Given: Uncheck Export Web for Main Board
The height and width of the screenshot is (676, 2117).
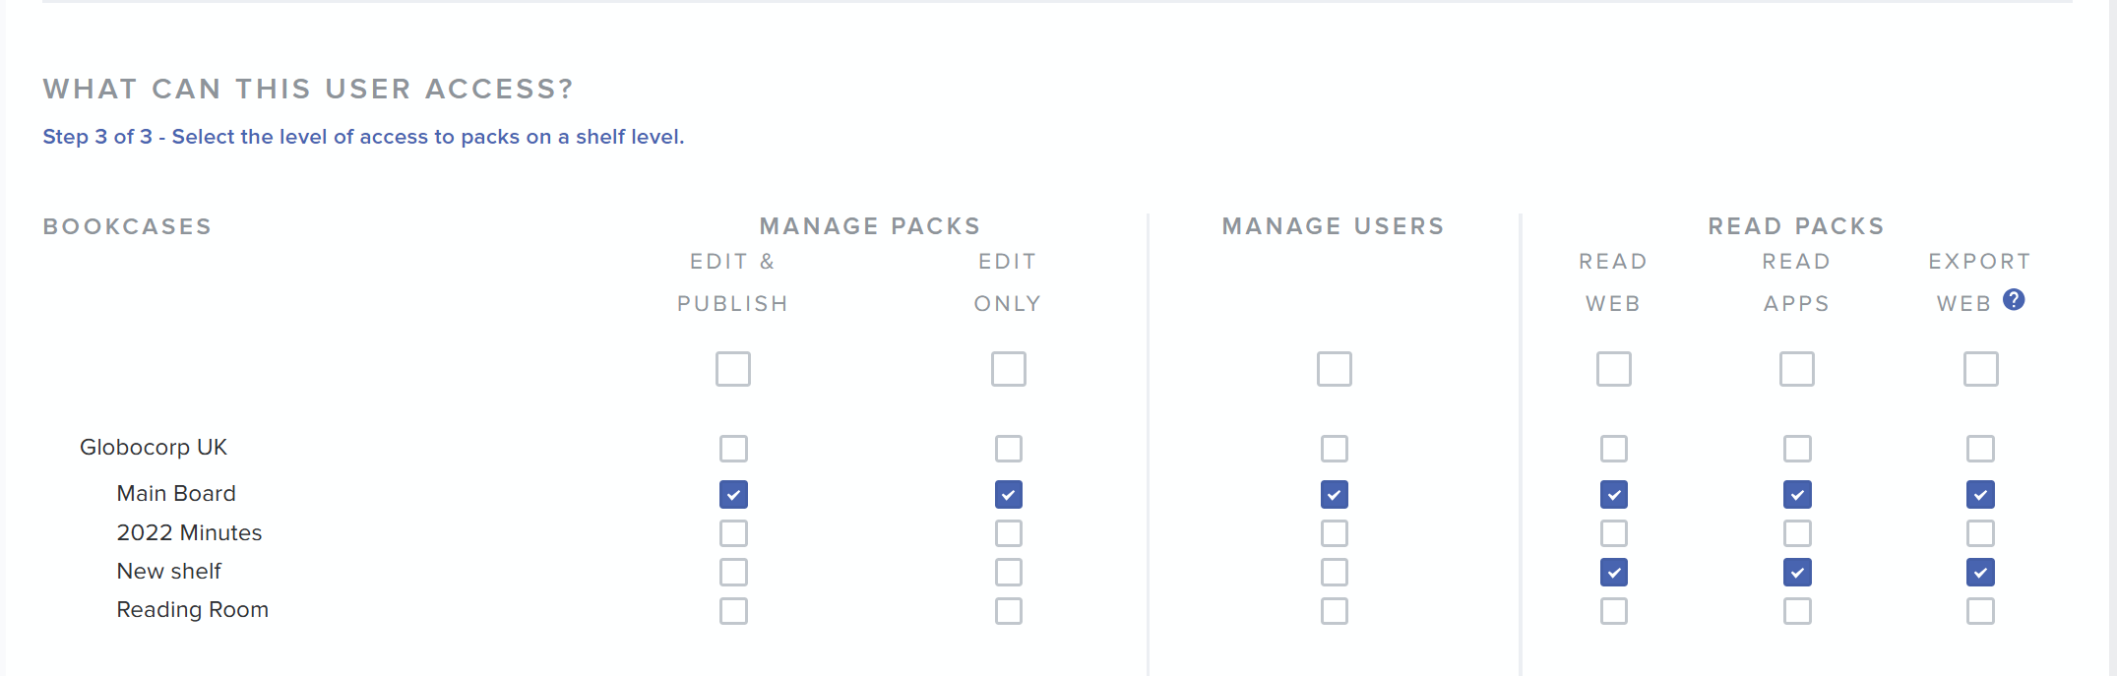Looking at the screenshot, I should point(1980,494).
